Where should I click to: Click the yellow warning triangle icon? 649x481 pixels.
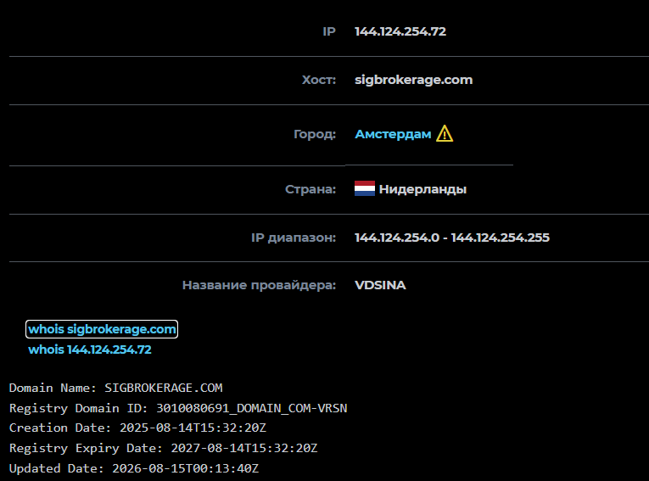[445, 134]
